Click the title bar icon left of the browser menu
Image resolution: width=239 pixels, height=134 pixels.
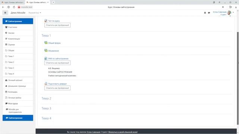(214, 2)
